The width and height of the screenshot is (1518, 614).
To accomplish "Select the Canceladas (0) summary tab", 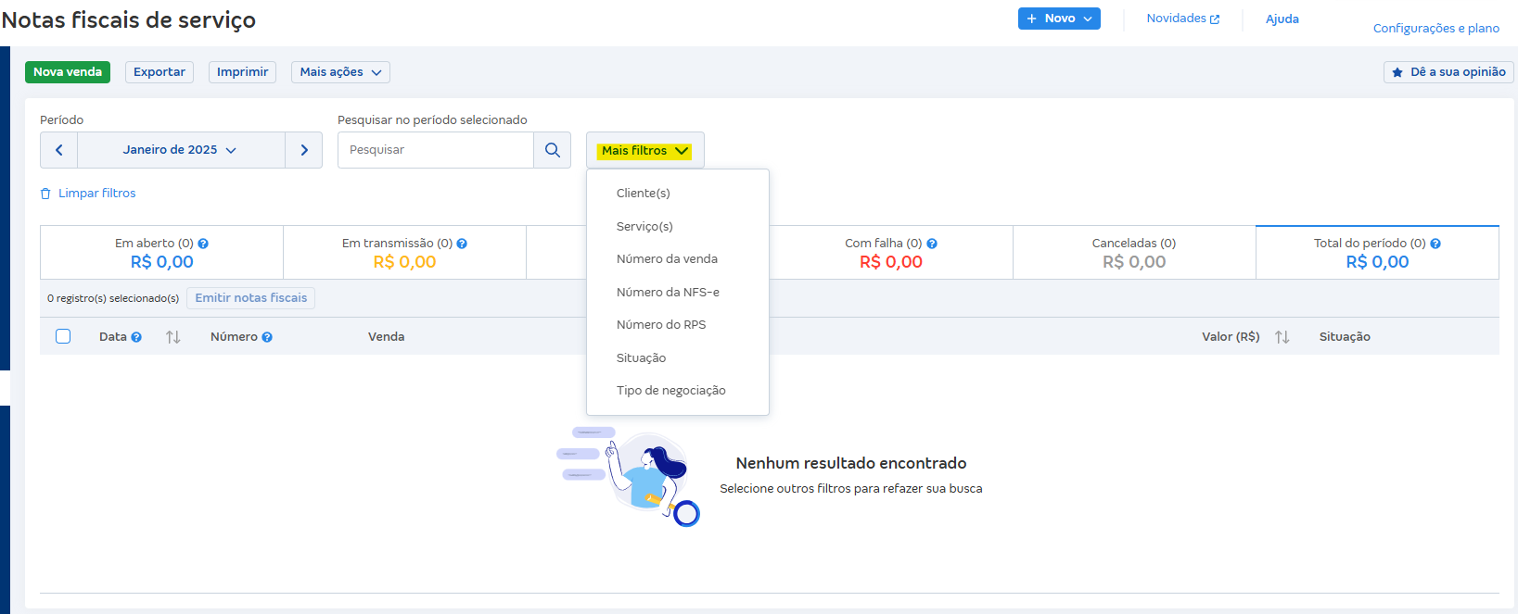I will pos(1134,253).
